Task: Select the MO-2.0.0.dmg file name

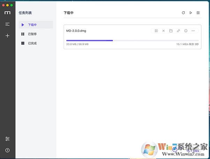Action: point(76,31)
